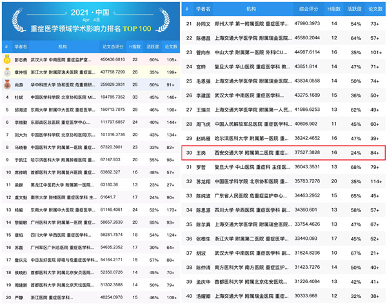Open scholar name 杜斌 at rank 4

(19, 97)
